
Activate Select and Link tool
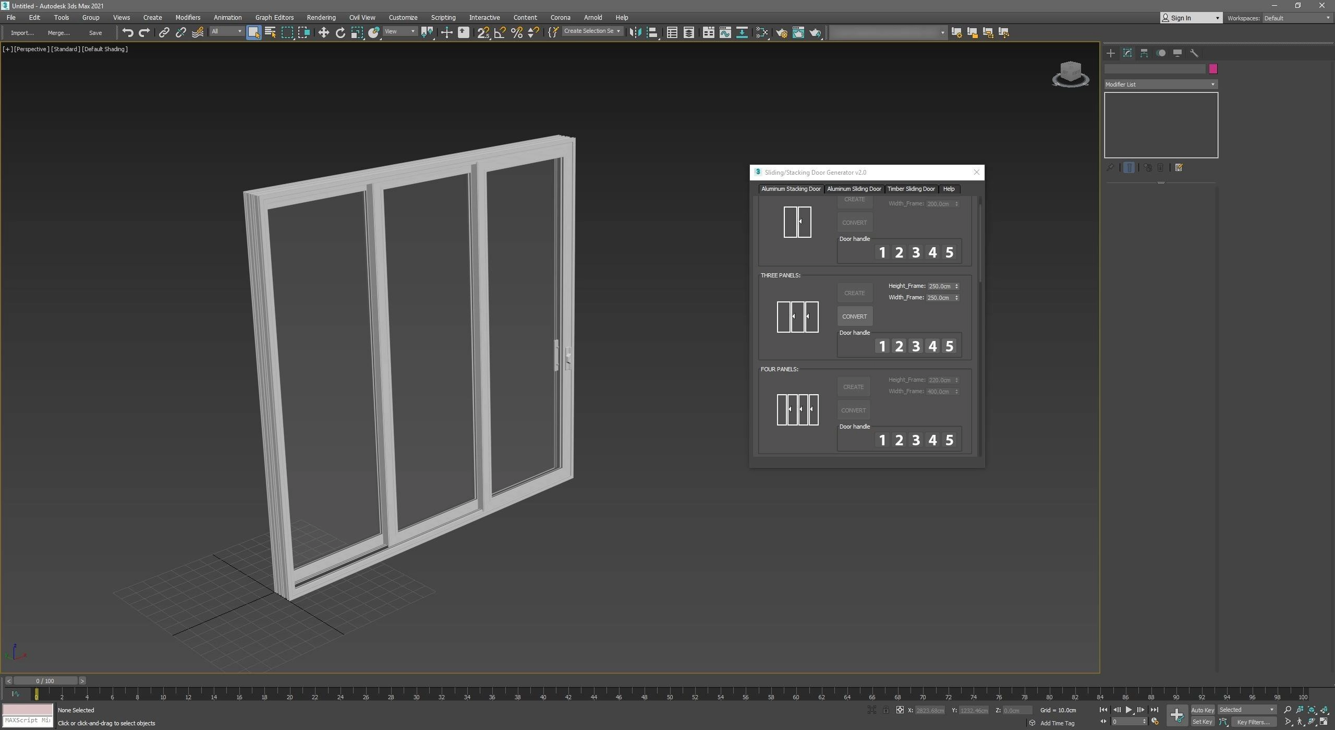164,32
